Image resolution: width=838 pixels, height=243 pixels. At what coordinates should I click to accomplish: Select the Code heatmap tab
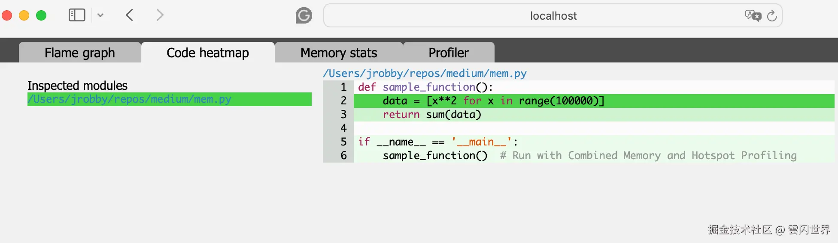tap(208, 53)
